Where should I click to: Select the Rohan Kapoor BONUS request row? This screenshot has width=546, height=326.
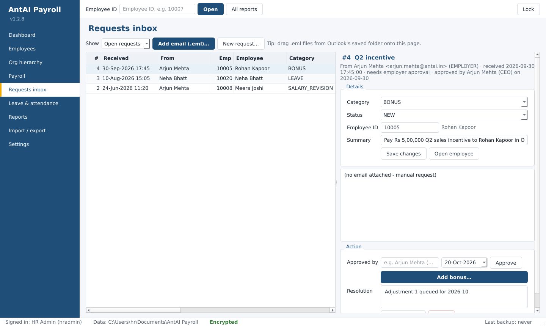click(210, 69)
